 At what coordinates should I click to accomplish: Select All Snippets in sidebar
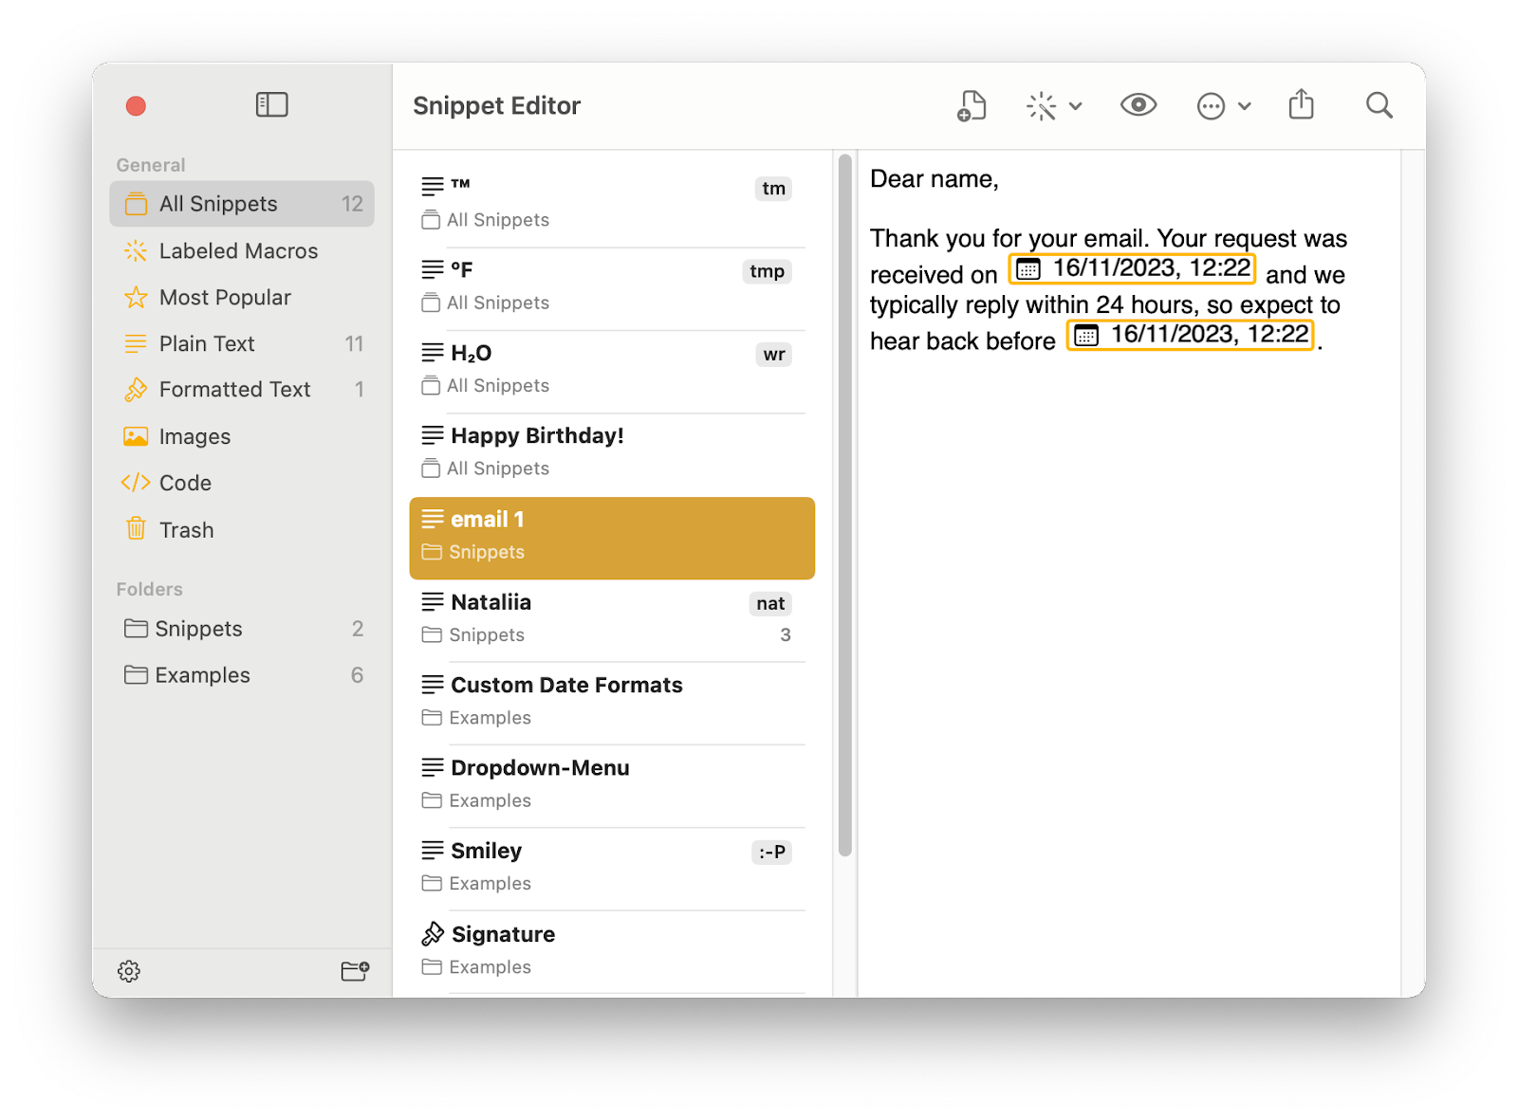pyautogui.click(x=242, y=204)
